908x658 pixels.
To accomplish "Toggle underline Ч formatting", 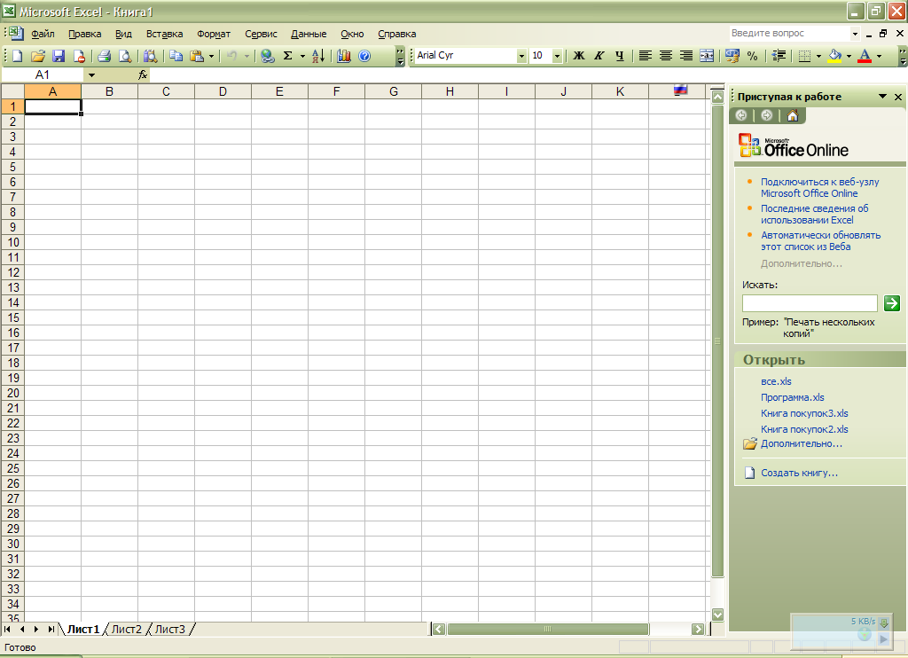I will point(620,56).
